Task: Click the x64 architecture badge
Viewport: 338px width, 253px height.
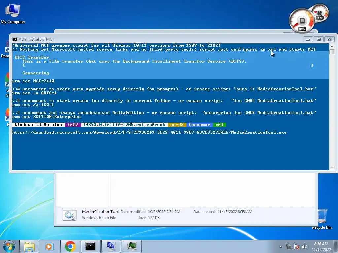Action: point(219,125)
